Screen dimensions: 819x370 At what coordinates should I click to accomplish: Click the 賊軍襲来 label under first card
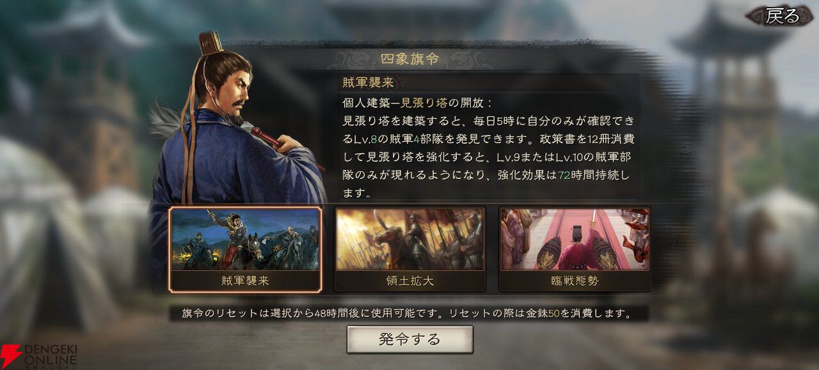tap(245, 281)
